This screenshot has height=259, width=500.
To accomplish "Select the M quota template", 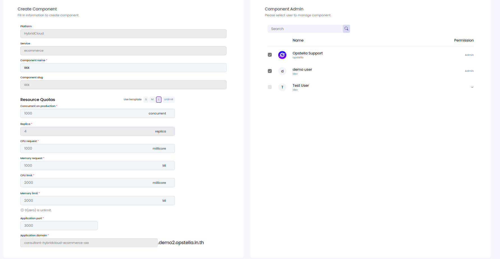I will 152,99.
